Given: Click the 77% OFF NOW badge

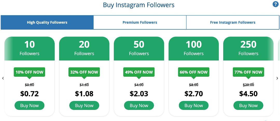Looking at the screenshot, I should pyautogui.click(x=248, y=72).
